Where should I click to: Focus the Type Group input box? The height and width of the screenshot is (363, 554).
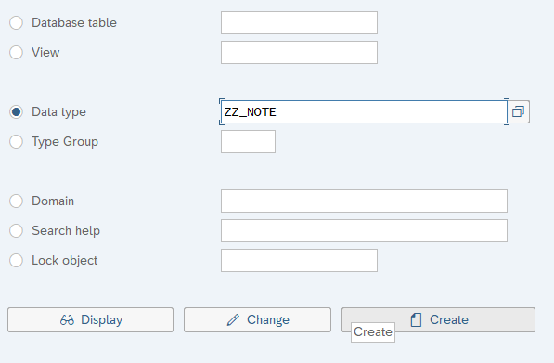[248, 141]
